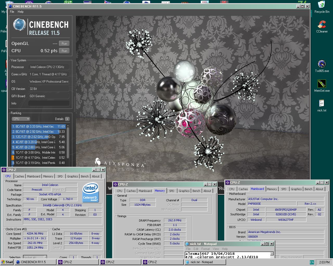Click the Intel Celeron D logo in CPU-Z
Viewport: 333px width, 266px height.
pyautogui.click(x=91, y=193)
